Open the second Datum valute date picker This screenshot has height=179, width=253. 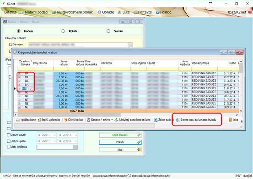click(x=76, y=135)
